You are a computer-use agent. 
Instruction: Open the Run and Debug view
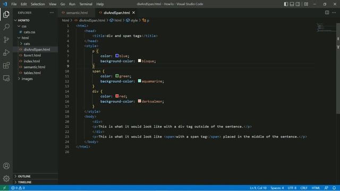(6, 53)
